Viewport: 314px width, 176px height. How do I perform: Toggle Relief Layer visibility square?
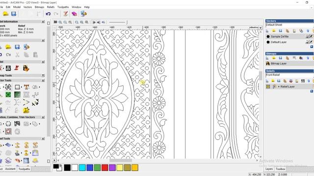tap(268, 87)
